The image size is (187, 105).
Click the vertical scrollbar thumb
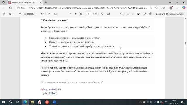[185, 43]
